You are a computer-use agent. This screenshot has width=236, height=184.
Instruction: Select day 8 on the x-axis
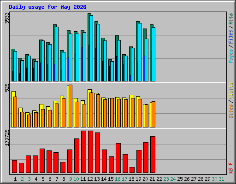[x=64, y=179]
